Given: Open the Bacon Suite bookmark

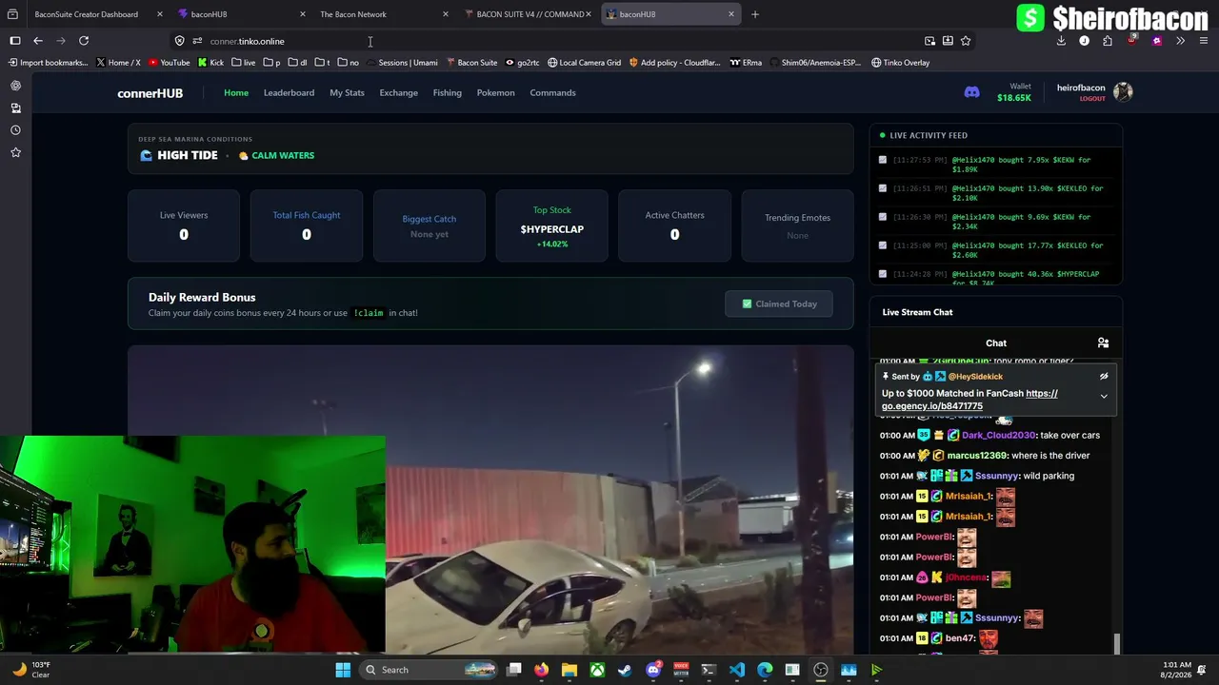Looking at the screenshot, I should tap(472, 63).
